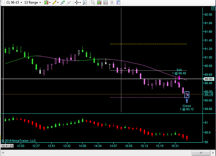This screenshot has height=156, width=216.
Task: Click the 14:08 time axis label
Action: (82, 146)
